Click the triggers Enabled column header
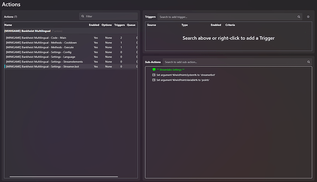The image size is (317, 182). point(216,25)
